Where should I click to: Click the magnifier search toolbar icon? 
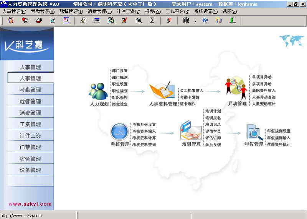139,20
